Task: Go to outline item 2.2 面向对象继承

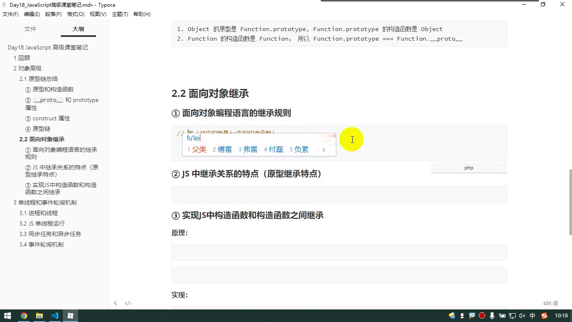Action: pyautogui.click(x=42, y=139)
